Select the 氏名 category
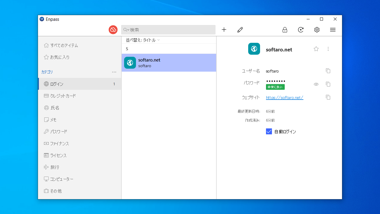This screenshot has height=214, width=380. [80, 108]
